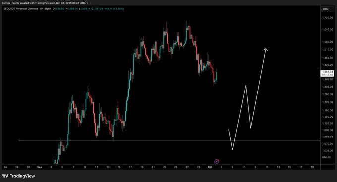Screen dimensions: 337x182
Task: Click the 1,420.00 price axis label
Action: coord(327,65)
